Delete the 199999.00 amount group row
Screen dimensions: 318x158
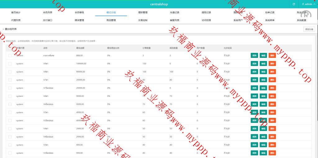pos(272,63)
